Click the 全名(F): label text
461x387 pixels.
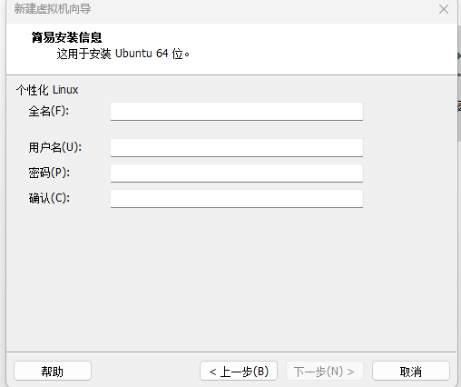pos(49,111)
